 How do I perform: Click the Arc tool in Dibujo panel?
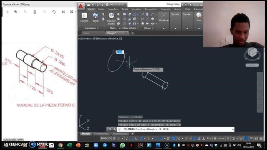pyautogui.click(x=153, y=14)
